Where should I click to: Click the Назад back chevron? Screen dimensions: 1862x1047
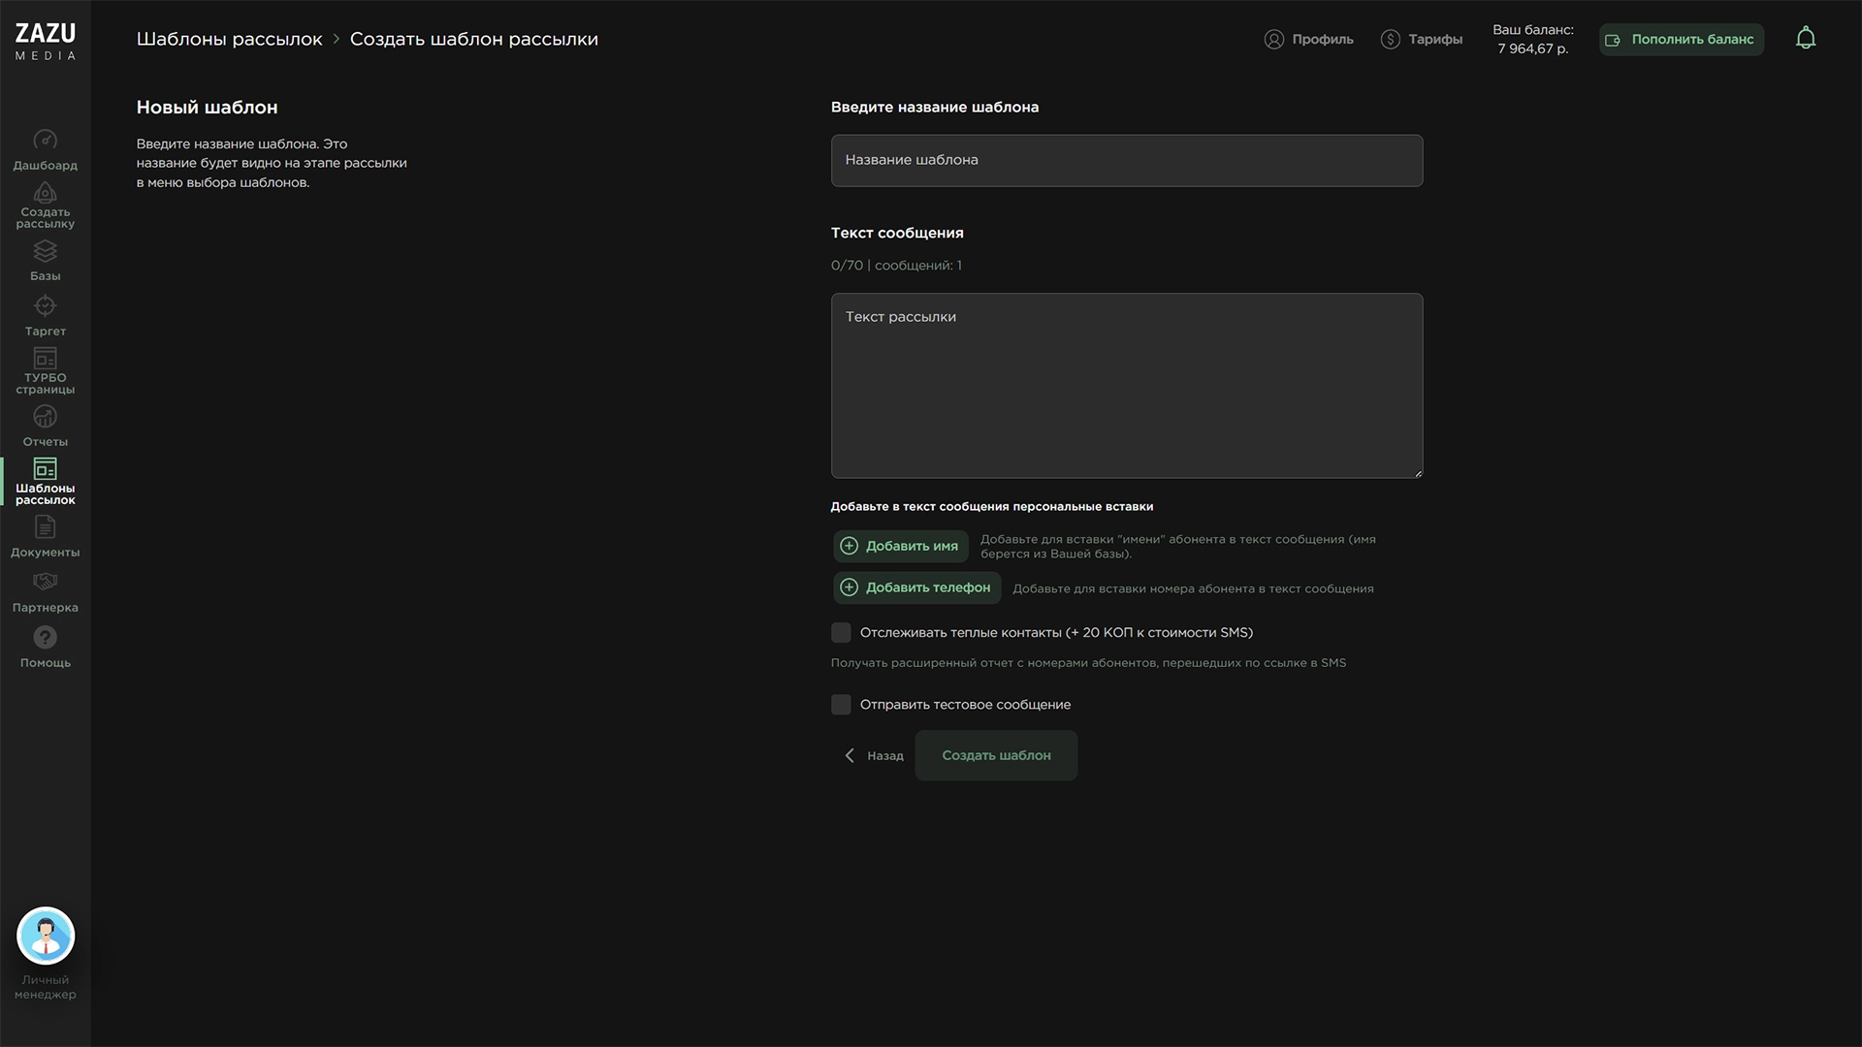pos(851,755)
